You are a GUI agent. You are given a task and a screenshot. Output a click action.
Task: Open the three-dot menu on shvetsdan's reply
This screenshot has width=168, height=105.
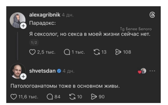tap(152, 71)
